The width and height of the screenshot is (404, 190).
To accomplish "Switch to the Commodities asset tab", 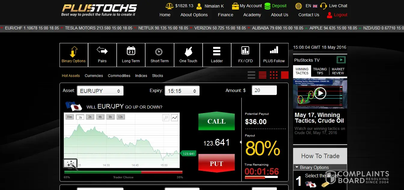I will point(119,76).
